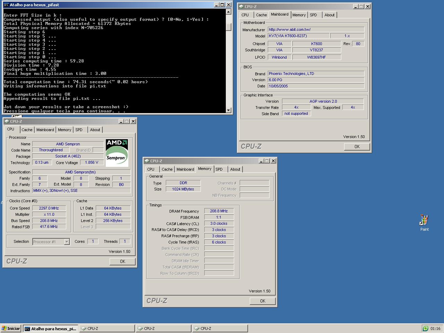
Task: Click the abit manufacturer URL field
Action: pos(316,30)
